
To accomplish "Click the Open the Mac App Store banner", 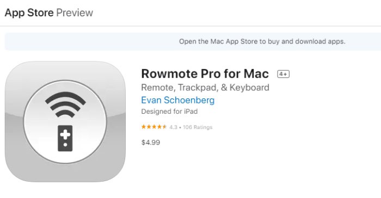I will click(193, 41).
